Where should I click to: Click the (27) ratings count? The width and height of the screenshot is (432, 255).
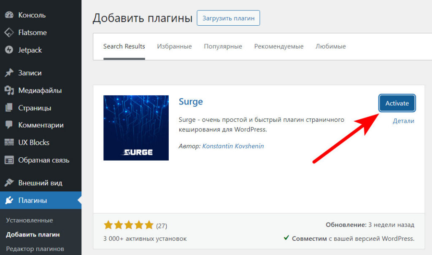[x=162, y=226]
